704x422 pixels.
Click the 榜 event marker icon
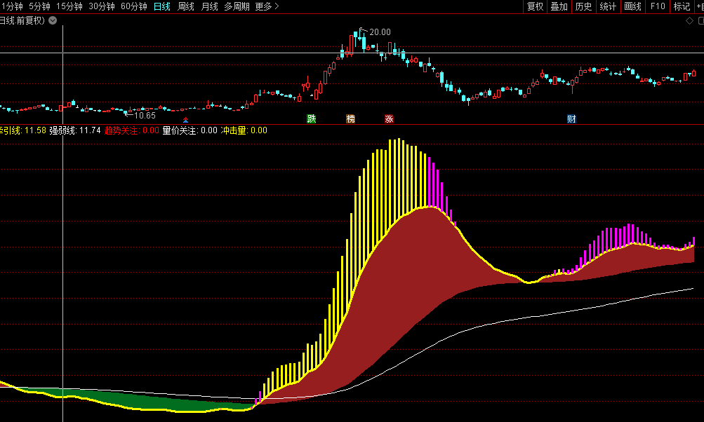(350, 118)
